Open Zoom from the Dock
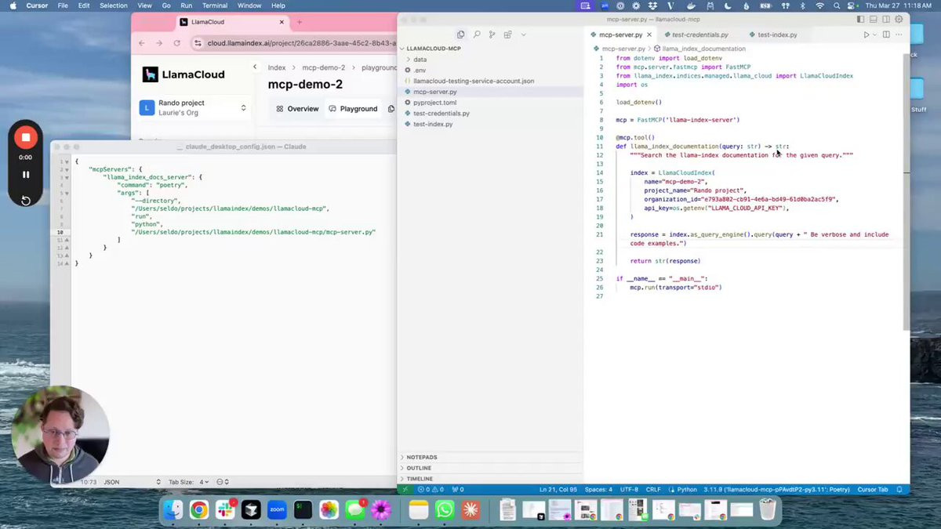 (x=277, y=510)
